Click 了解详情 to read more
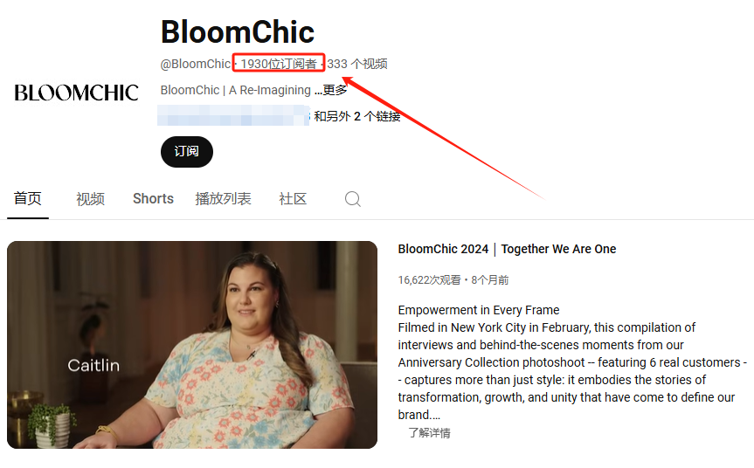Image resolution: width=754 pixels, height=468 pixels. tap(429, 433)
